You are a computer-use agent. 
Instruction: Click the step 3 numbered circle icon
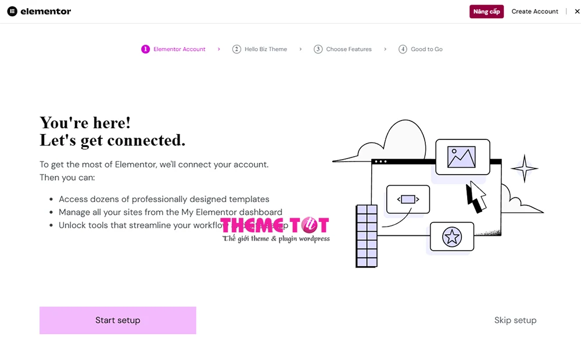[318, 49]
